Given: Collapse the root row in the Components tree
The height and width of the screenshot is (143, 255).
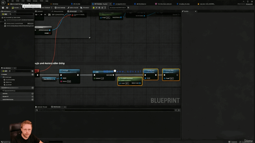Looking at the screenshot, I should [x=2, y=18].
